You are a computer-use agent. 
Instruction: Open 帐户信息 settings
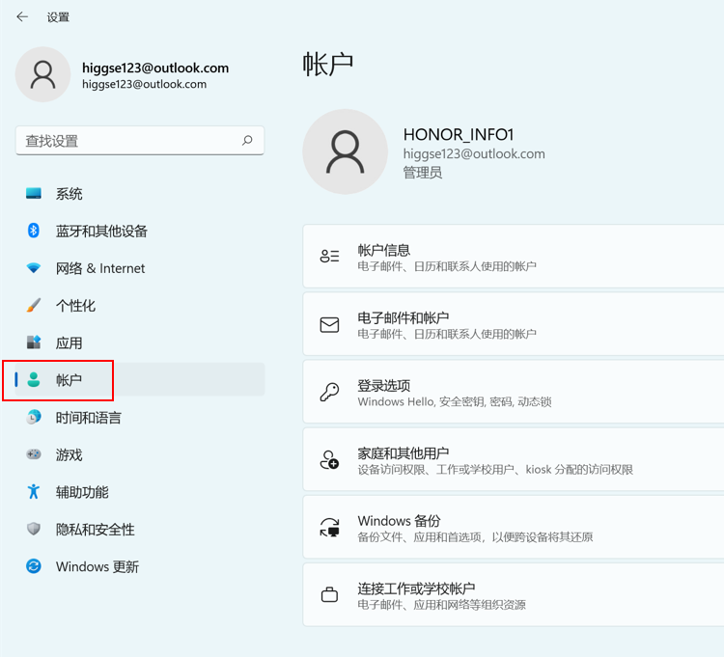pos(513,257)
